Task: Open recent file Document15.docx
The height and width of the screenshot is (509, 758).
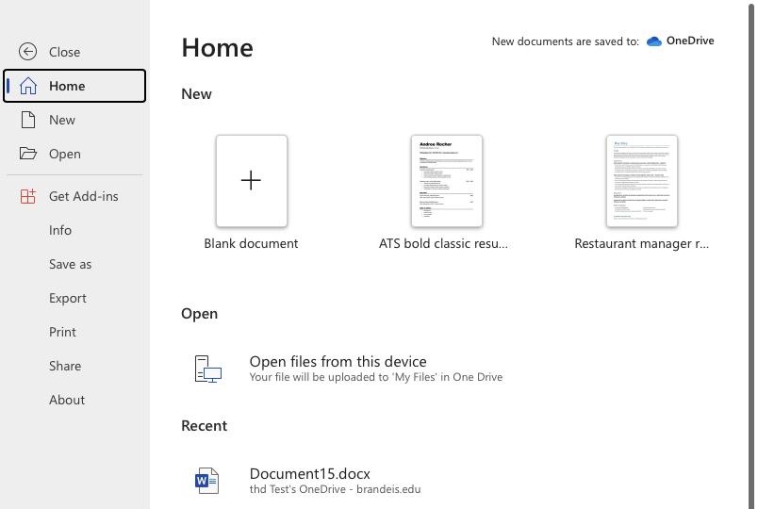Action: (x=310, y=474)
